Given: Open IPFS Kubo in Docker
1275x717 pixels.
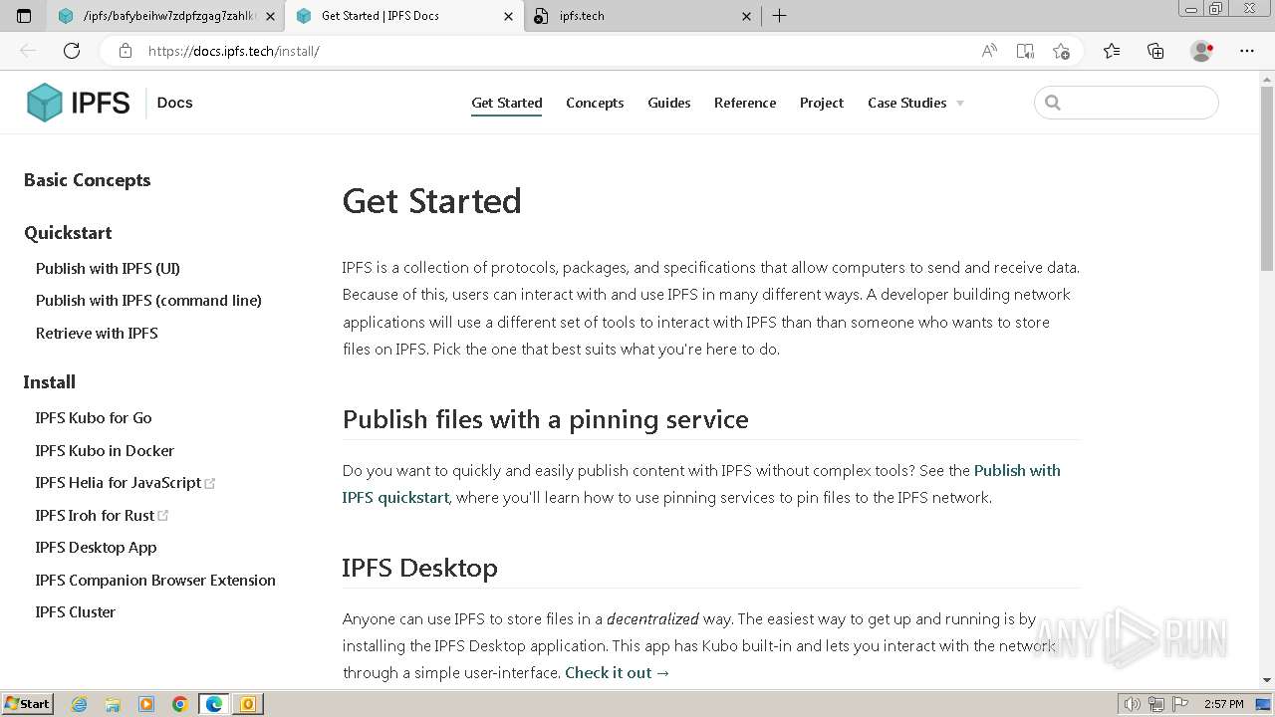Looking at the screenshot, I should click(x=105, y=451).
